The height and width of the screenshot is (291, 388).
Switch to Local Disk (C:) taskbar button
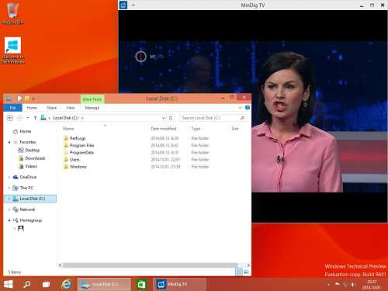(104, 284)
